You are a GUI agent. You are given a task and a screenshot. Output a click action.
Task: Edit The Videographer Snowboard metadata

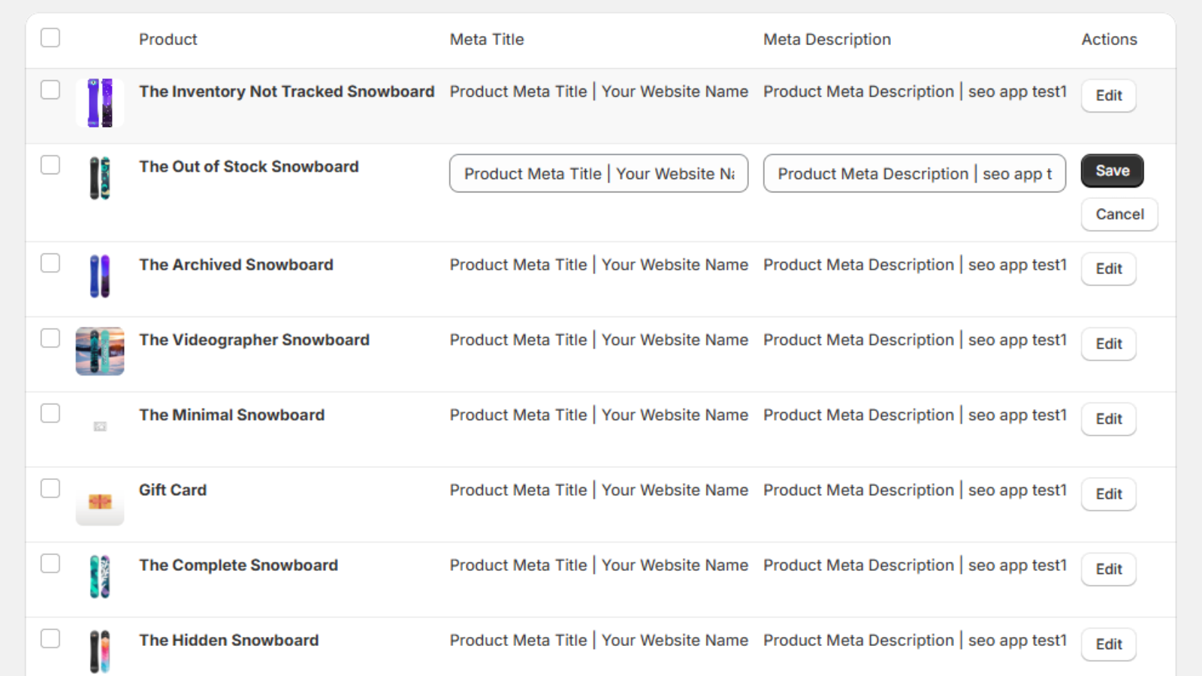pyautogui.click(x=1108, y=343)
